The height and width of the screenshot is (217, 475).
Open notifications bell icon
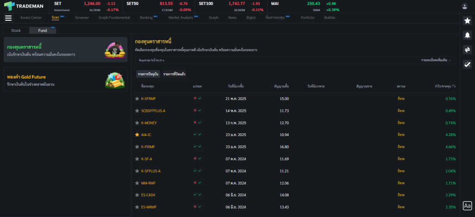tap(467, 35)
